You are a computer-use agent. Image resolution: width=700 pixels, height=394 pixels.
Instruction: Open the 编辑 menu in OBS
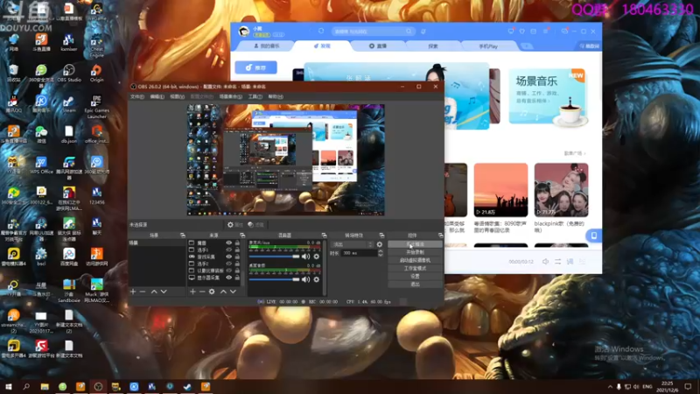(157, 96)
